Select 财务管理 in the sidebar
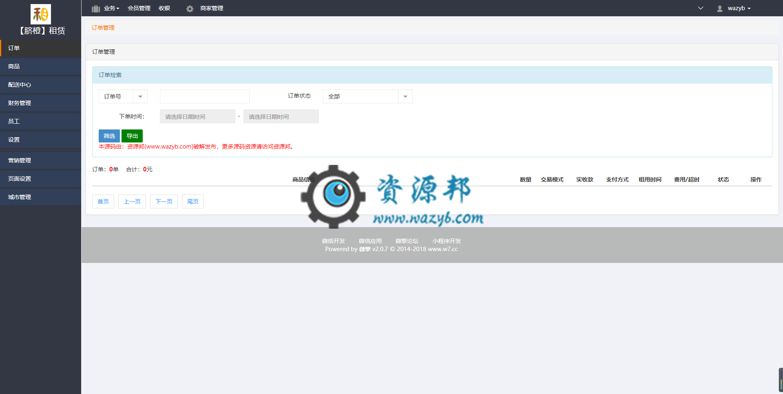This screenshot has height=394, width=783. coord(41,103)
